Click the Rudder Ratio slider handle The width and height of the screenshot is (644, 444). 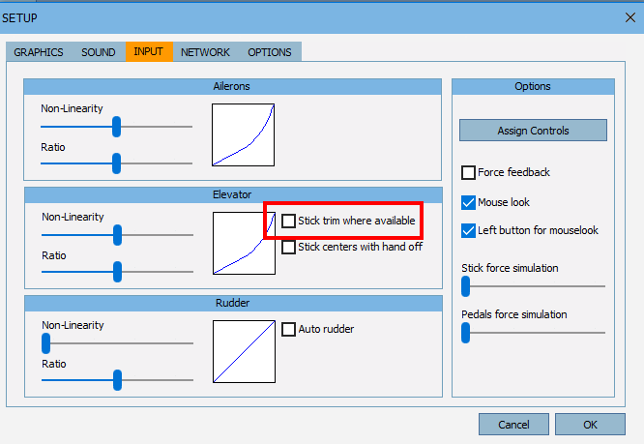point(117,380)
